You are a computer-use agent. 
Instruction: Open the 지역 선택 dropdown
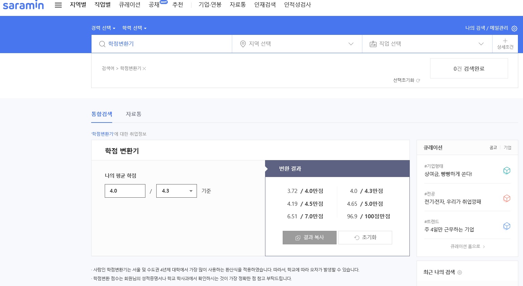click(297, 44)
